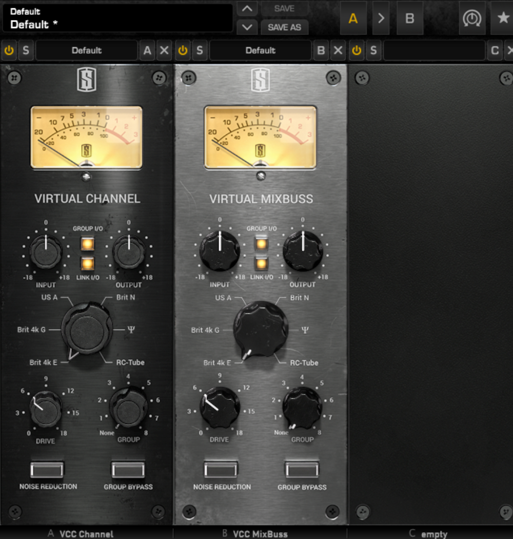This screenshot has width=513, height=539.
Task: Click the SAVE AS button
Action: (285, 27)
